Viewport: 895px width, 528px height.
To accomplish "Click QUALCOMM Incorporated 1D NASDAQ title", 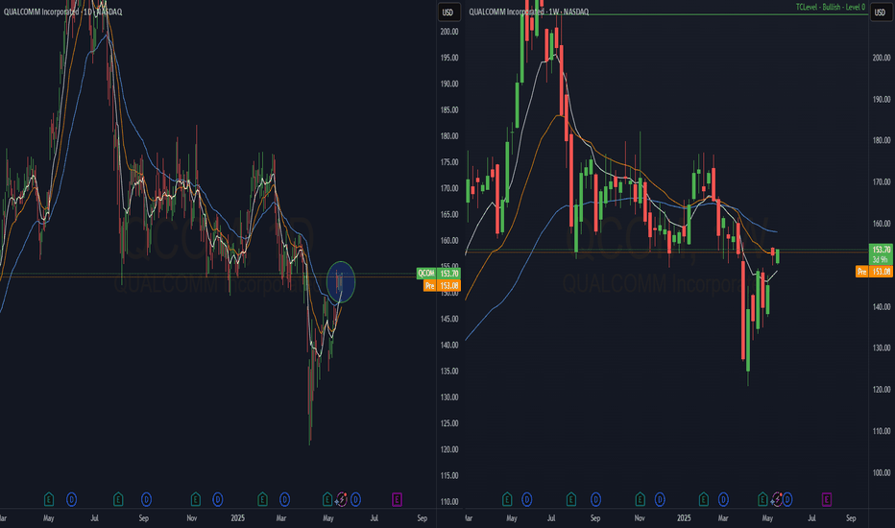I will coord(62,12).
